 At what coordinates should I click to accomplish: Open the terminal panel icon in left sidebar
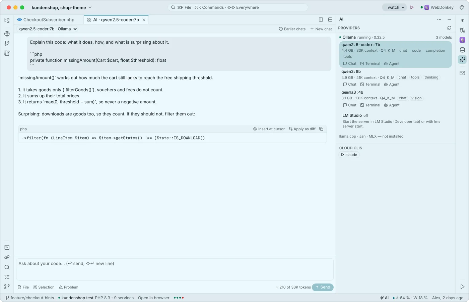coord(7,248)
